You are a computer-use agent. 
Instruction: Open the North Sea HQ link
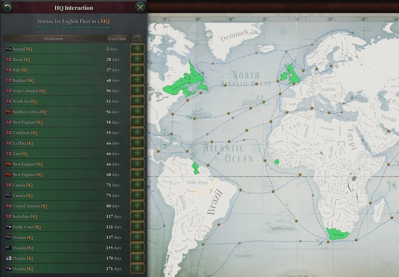click(x=24, y=101)
